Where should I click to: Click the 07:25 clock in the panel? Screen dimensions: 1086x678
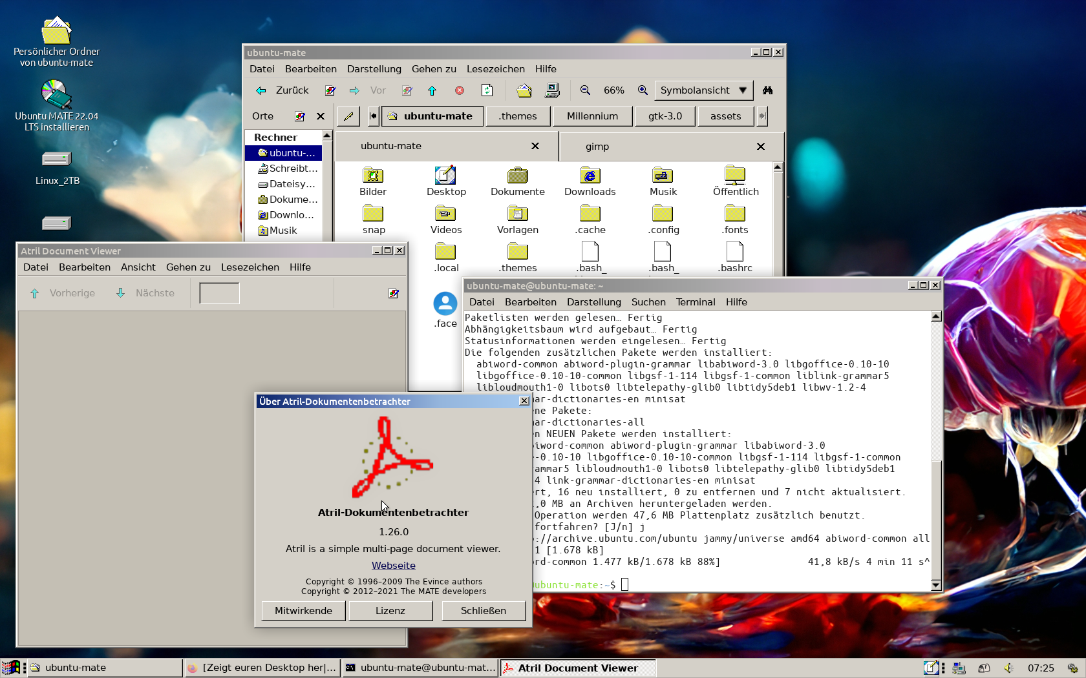click(x=1041, y=668)
